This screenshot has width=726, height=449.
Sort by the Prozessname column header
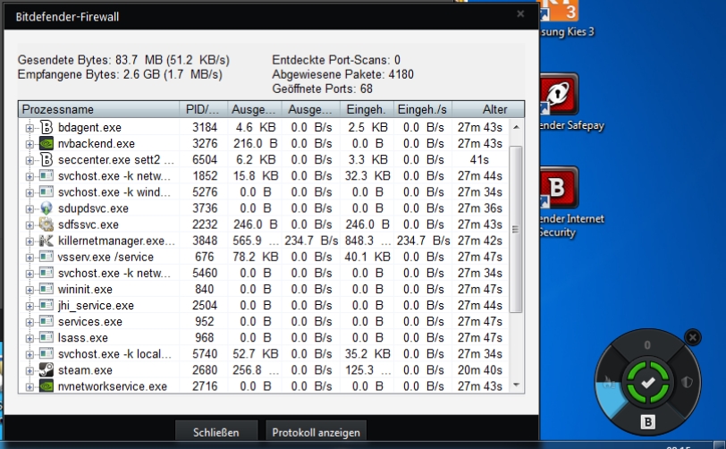pos(98,109)
